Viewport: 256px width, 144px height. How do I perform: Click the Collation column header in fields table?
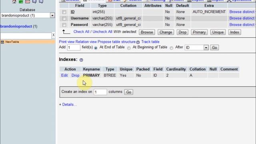[x=128, y=6]
